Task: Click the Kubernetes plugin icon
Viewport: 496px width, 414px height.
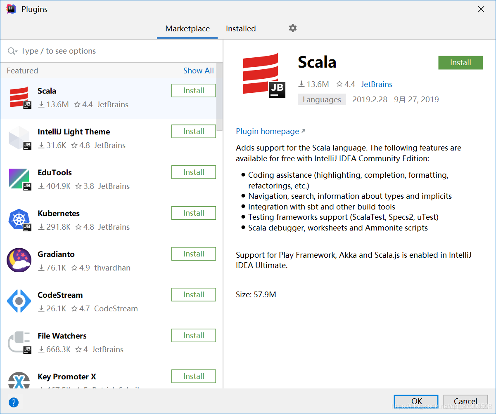Action: click(x=19, y=220)
